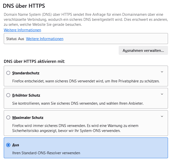Image resolution: width=178 pixels, height=163 pixels.
Task: Click the 'Firefox entscheidet, wann sicheres DNS' description
Action: point(86,81)
